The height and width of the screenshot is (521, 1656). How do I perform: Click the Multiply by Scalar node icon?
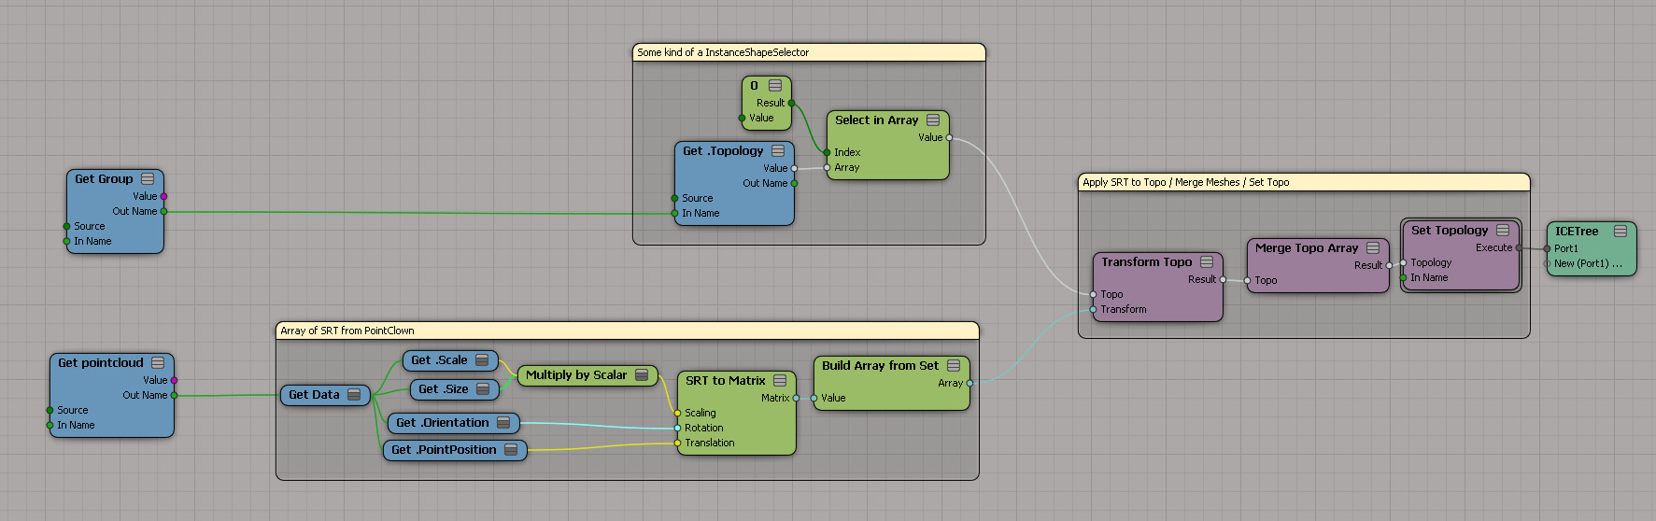642,374
